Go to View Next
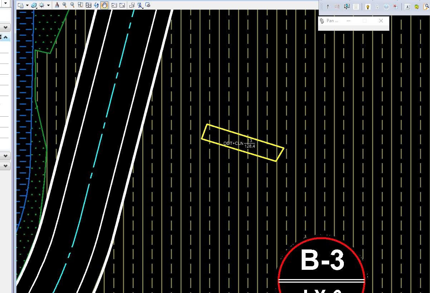 point(122,5)
